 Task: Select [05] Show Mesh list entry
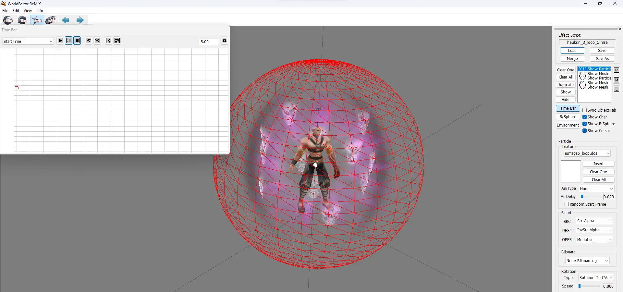click(x=594, y=87)
